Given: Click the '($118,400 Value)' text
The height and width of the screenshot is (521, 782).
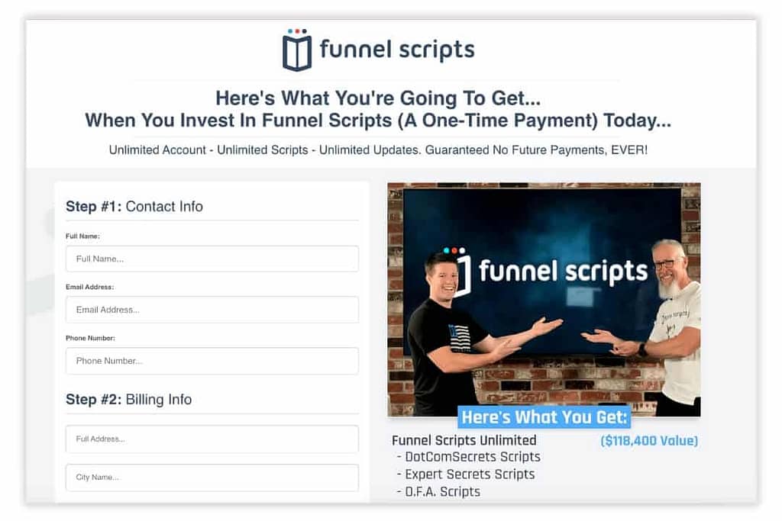Looking at the screenshot, I should pyautogui.click(x=649, y=441).
